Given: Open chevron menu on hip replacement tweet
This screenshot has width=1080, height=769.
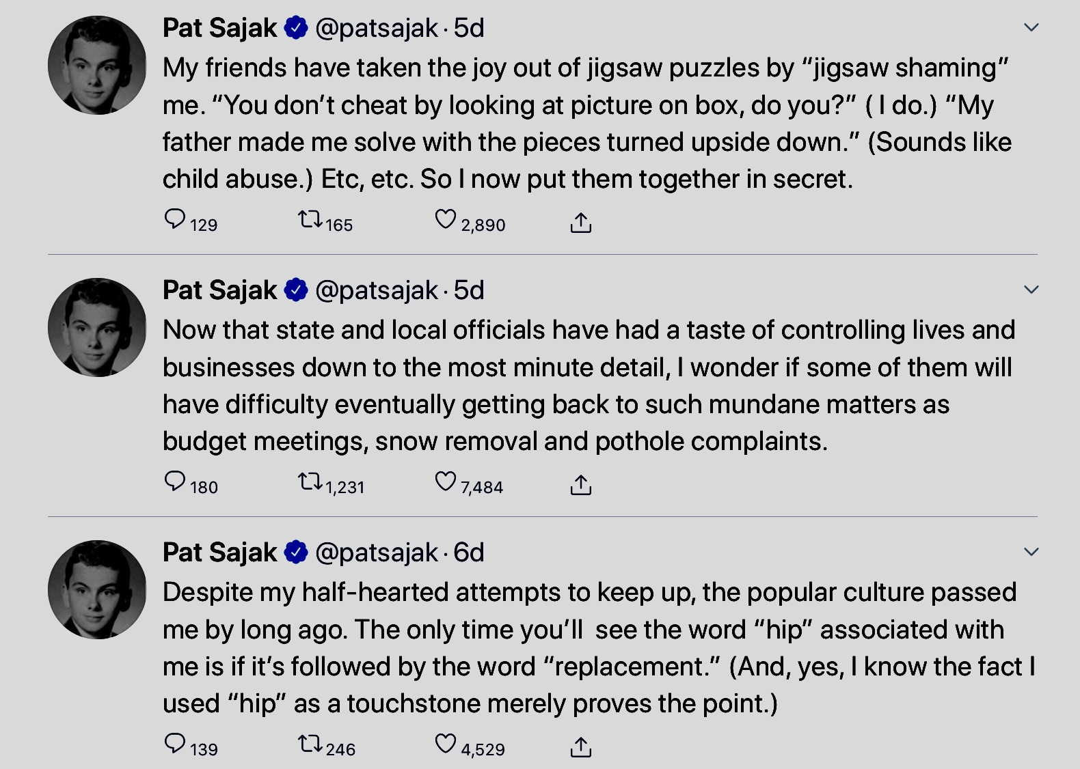Looking at the screenshot, I should tap(1031, 552).
